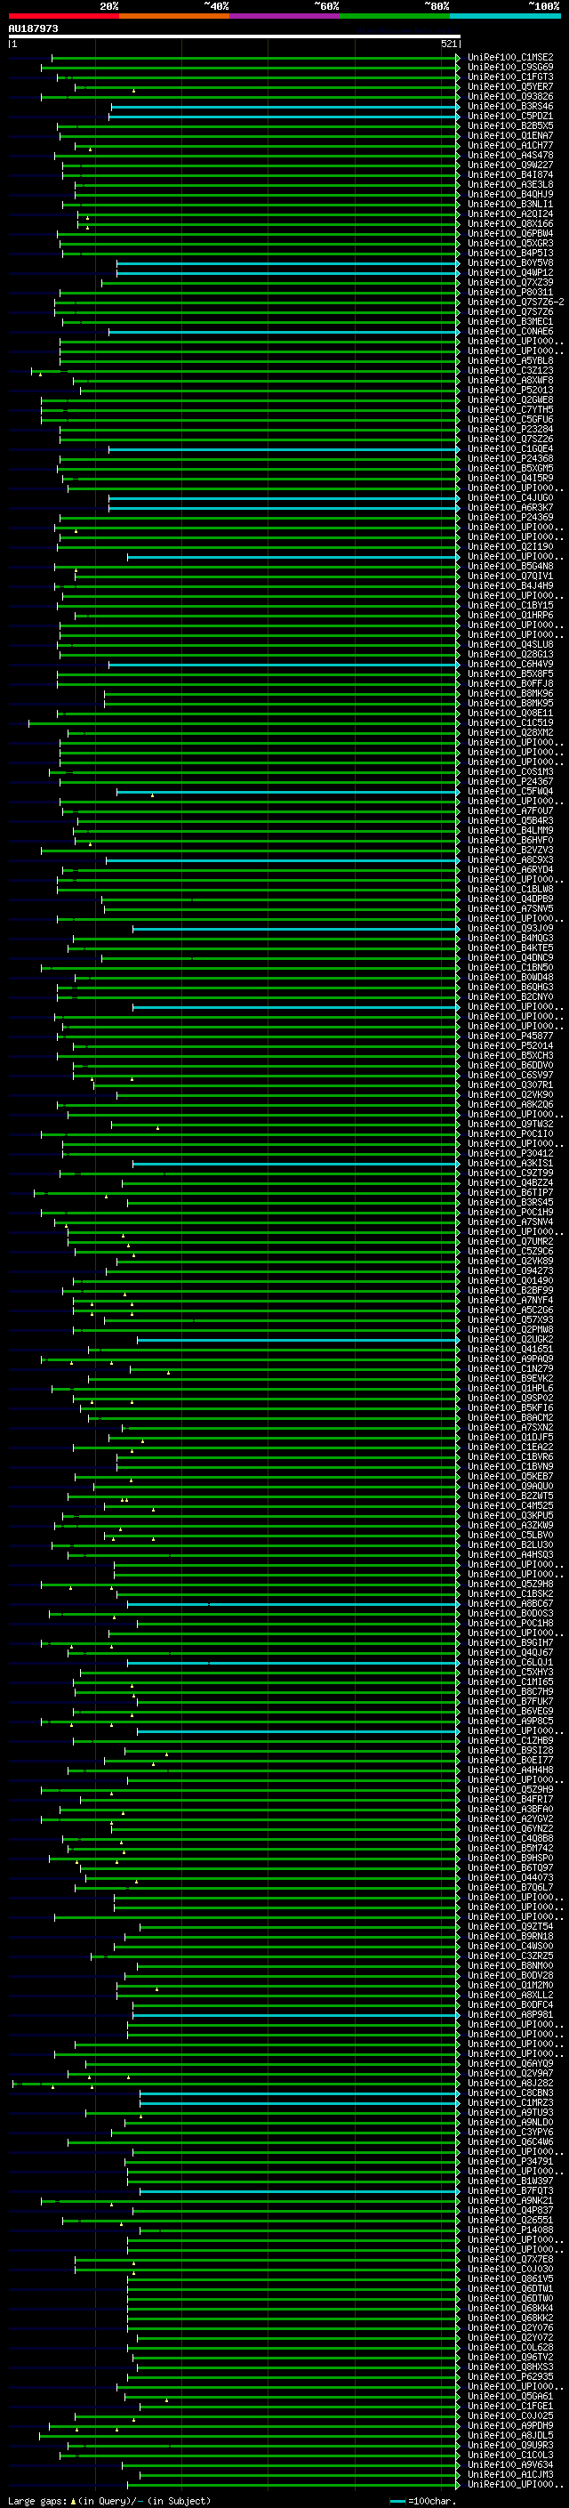Image resolution: width=569 pixels, height=2508 pixels.
Task: Select label UniRef100_C5FWQ4
Action: 510,792
